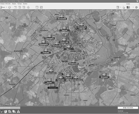
Task: Click the Полыковичи station label
Action: [x=62, y=19]
